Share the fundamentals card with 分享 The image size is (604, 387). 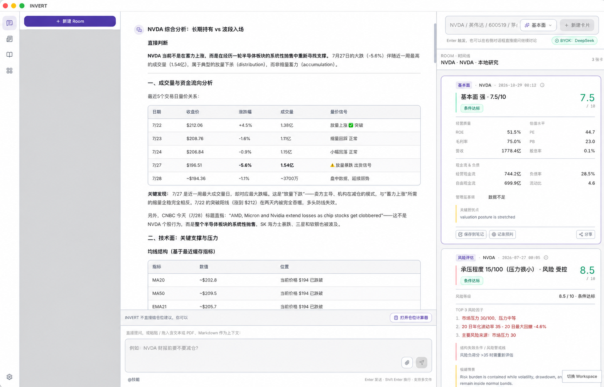(x=585, y=234)
